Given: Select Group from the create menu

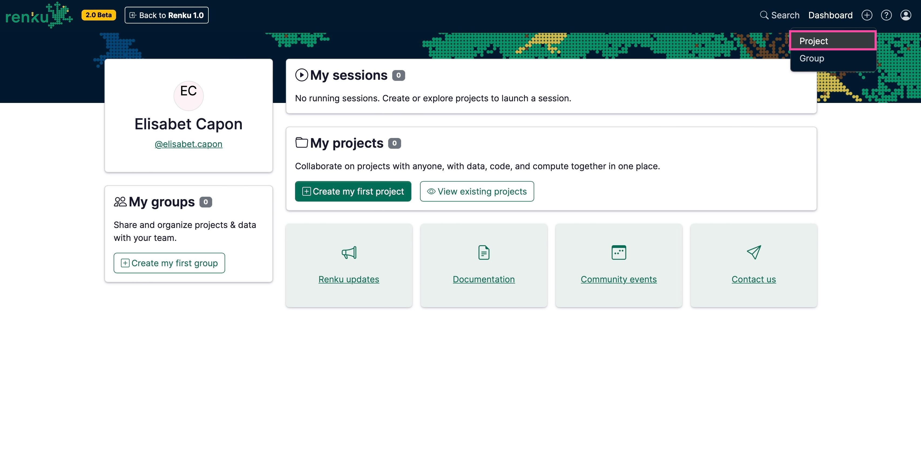Looking at the screenshot, I should coord(833,58).
